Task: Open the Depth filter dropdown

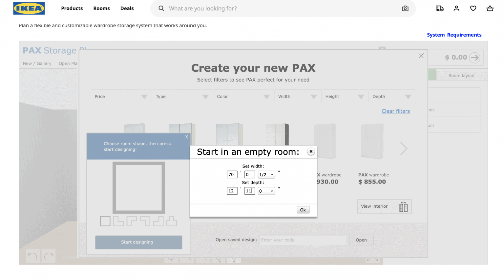Action: pos(392,96)
